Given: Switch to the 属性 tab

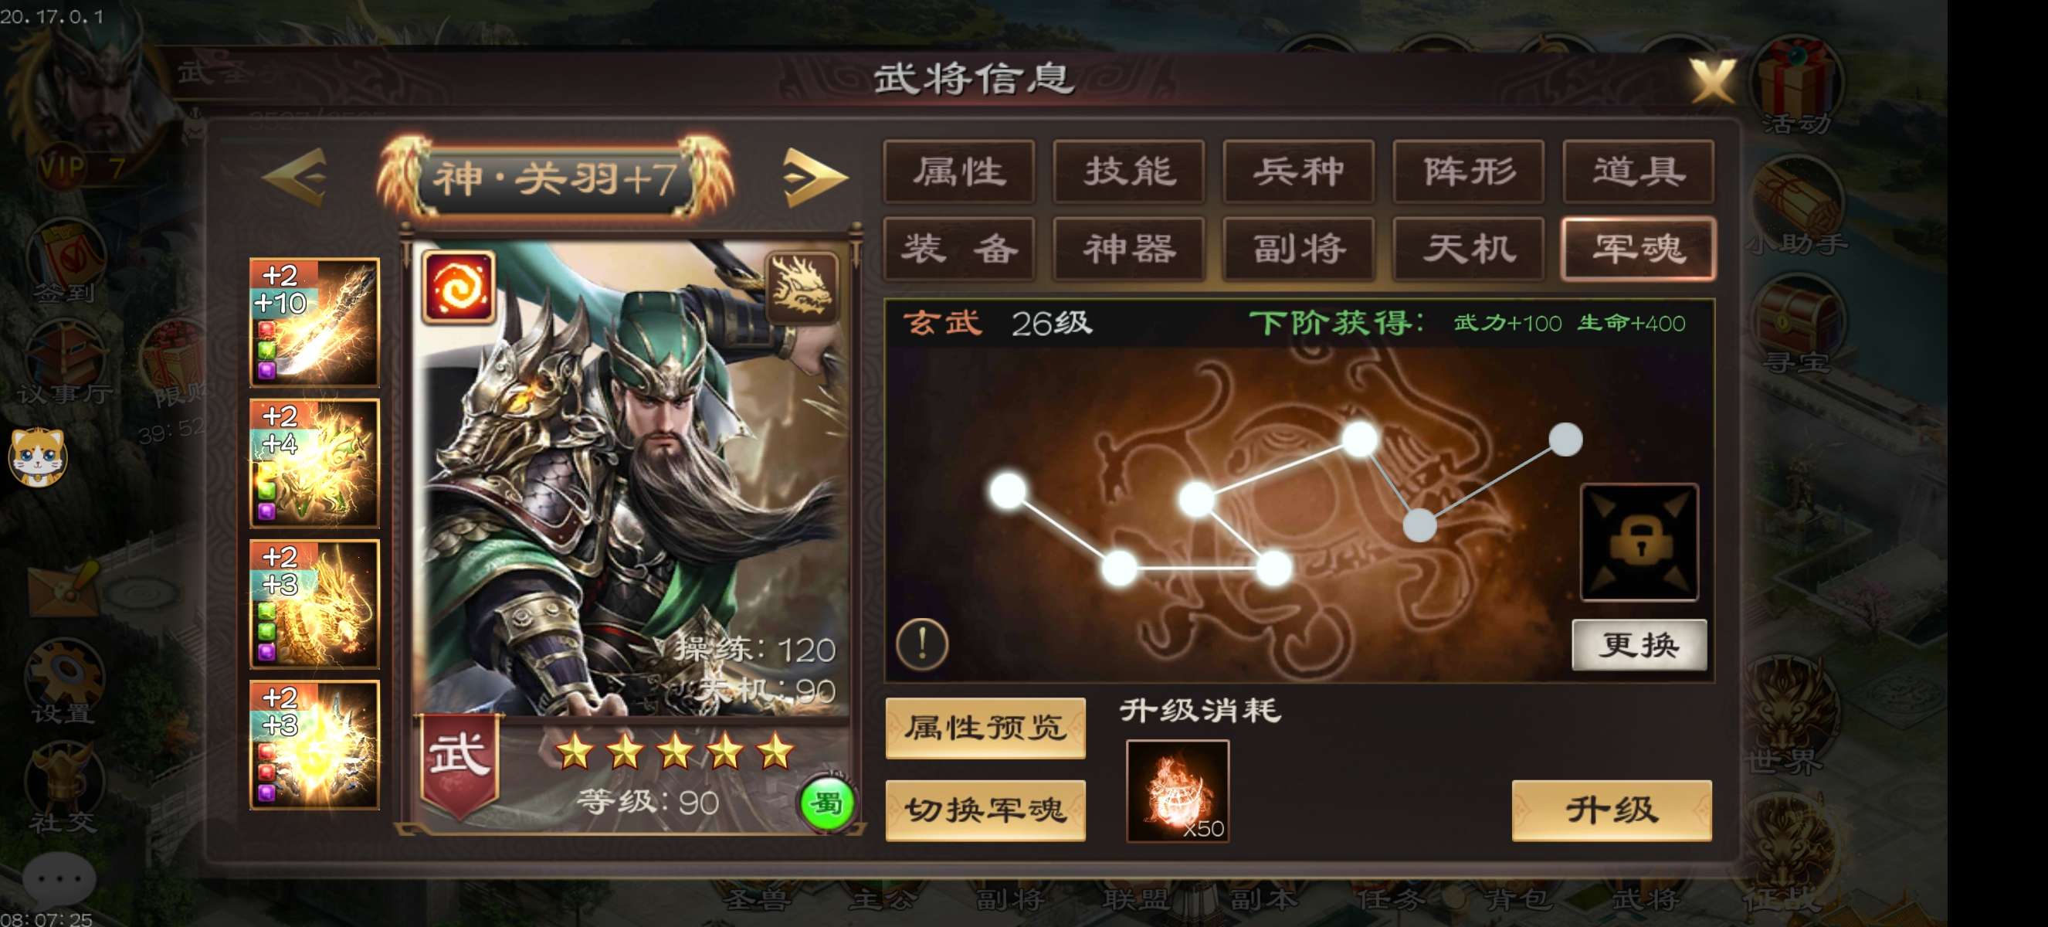Looking at the screenshot, I should click(x=960, y=171).
